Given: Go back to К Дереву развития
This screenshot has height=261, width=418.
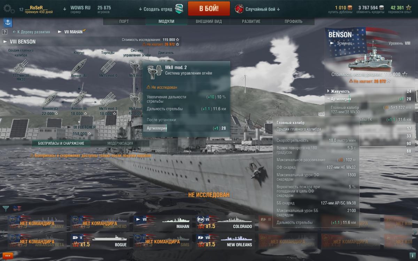Looking at the screenshot, I should pos(31,32).
